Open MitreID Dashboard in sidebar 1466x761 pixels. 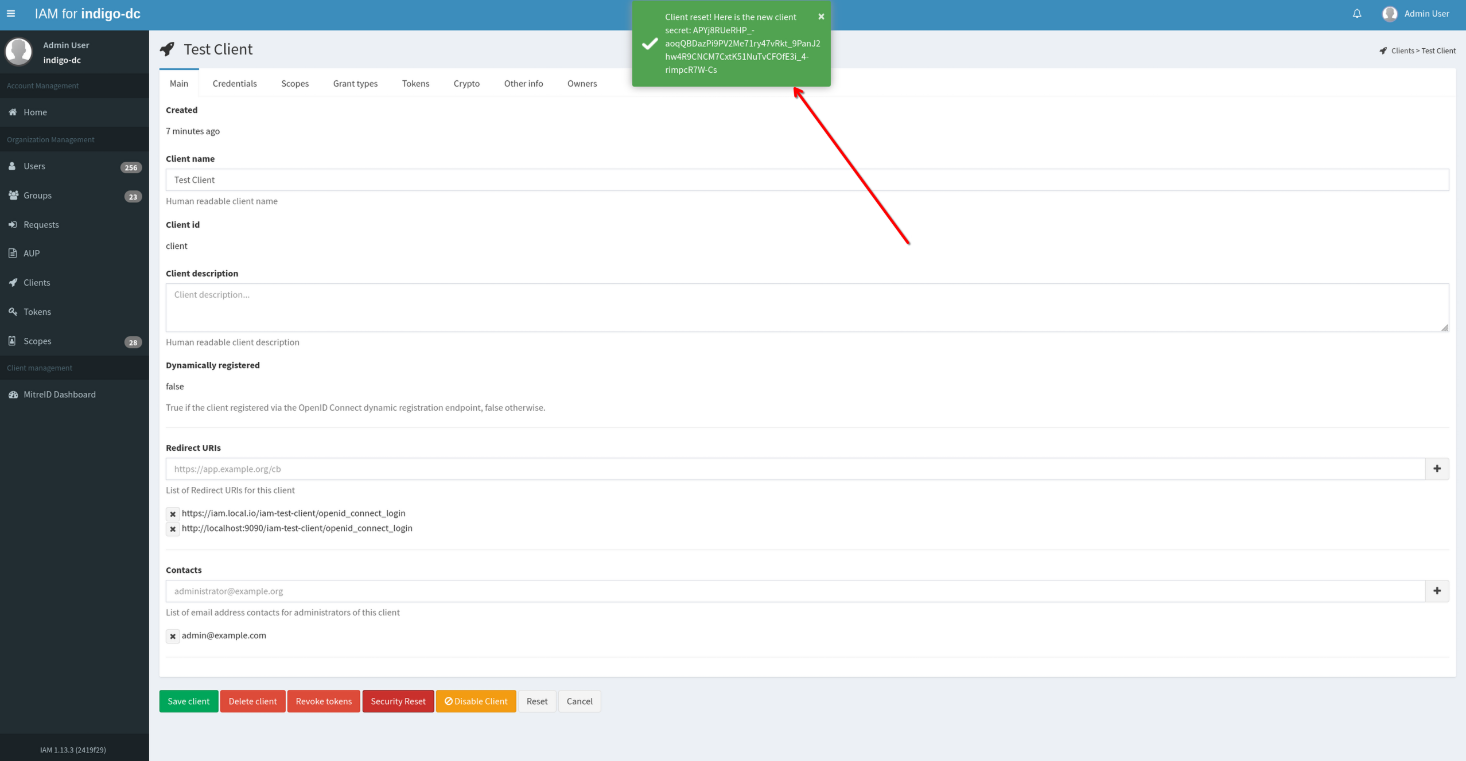[x=59, y=394]
